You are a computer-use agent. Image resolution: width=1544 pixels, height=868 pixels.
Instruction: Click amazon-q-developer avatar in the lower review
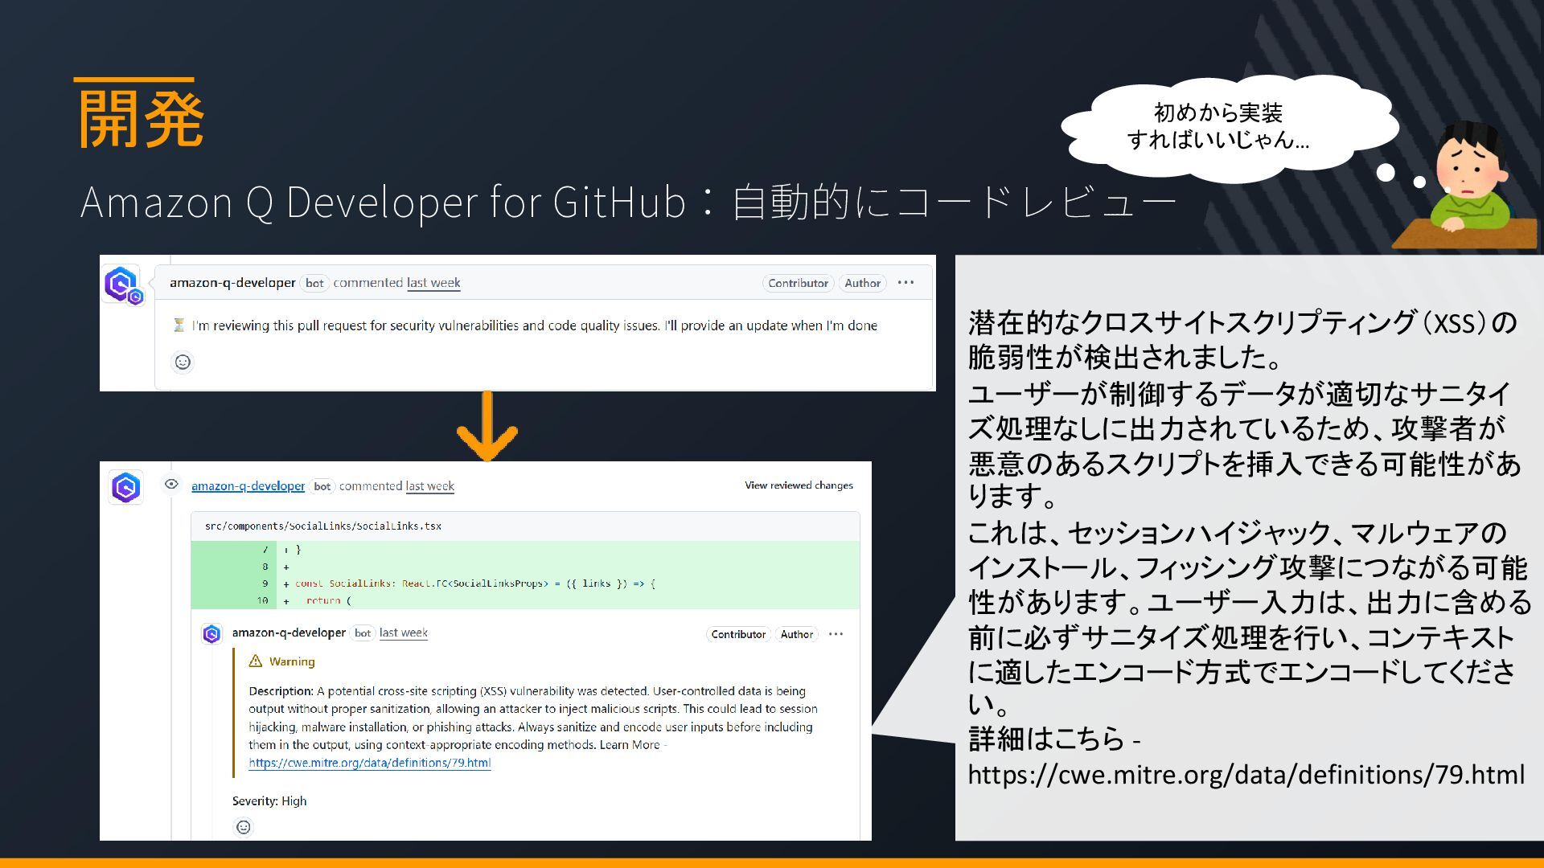coord(125,487)
